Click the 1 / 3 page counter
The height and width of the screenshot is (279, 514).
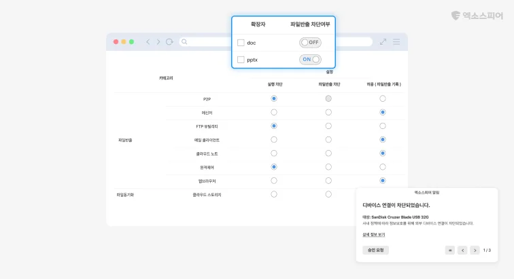[487, 250]
